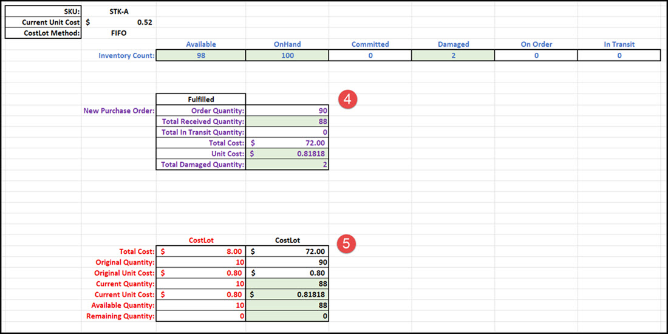
Task: Select the Committed column header
Action: click(x=370, y=44)
